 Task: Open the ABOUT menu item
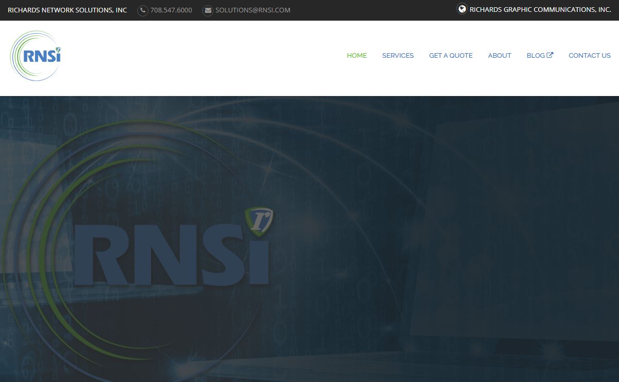click(x=499, y=56)
